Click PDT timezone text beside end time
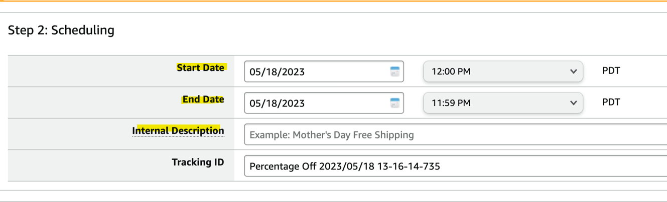This screenshot has width=667, height=202. click(x=611, y=102)
